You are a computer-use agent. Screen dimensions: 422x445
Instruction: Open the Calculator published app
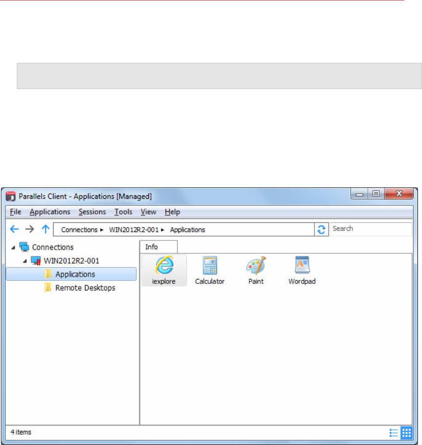point(210,270)
